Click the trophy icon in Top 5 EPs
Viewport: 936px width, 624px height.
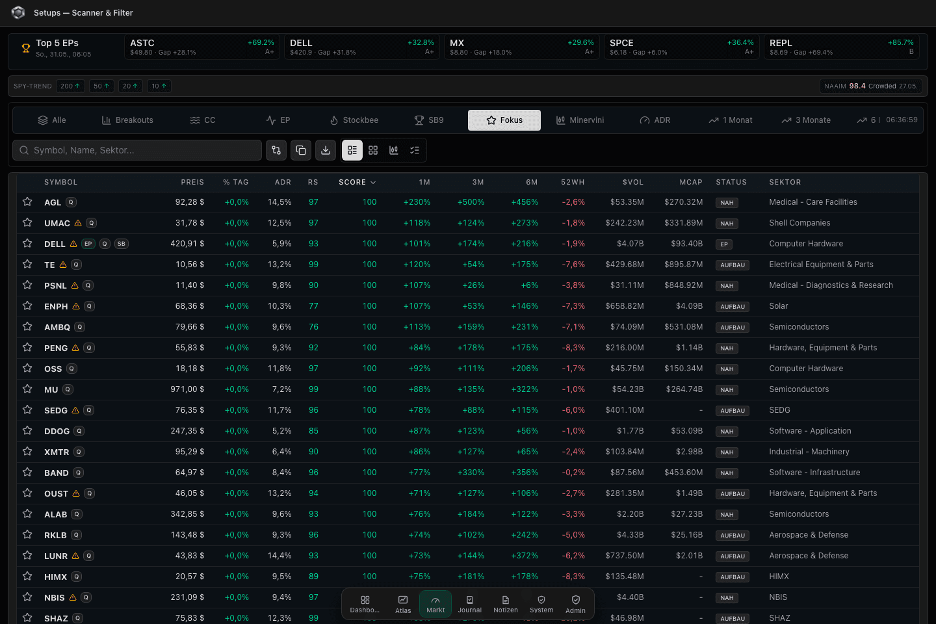coord(26,47)
